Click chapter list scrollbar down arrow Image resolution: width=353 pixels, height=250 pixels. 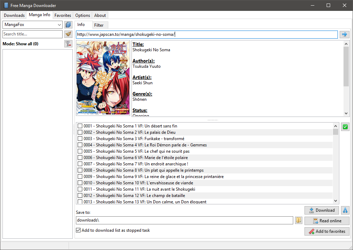pyautogui.click(x=336, y=201)
